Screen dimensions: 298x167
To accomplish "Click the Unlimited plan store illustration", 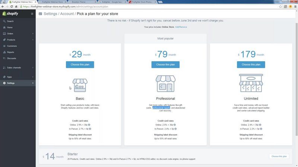I will tap(251, 83).
